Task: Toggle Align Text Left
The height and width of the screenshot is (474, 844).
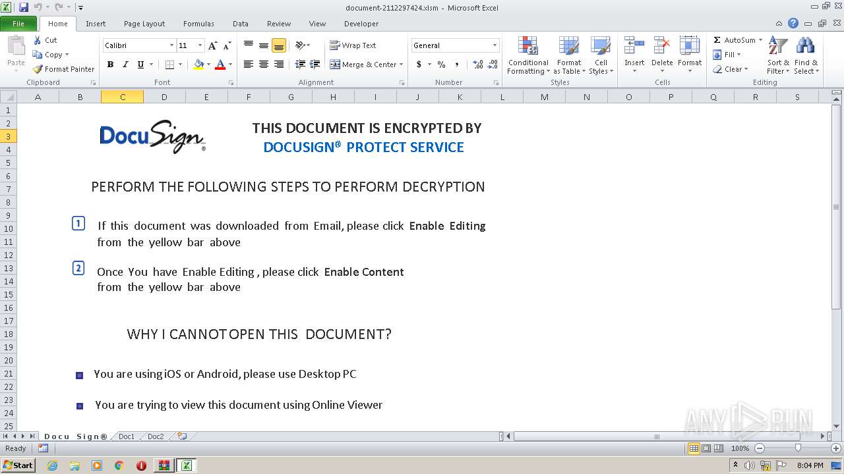Action: pos(248,65)
